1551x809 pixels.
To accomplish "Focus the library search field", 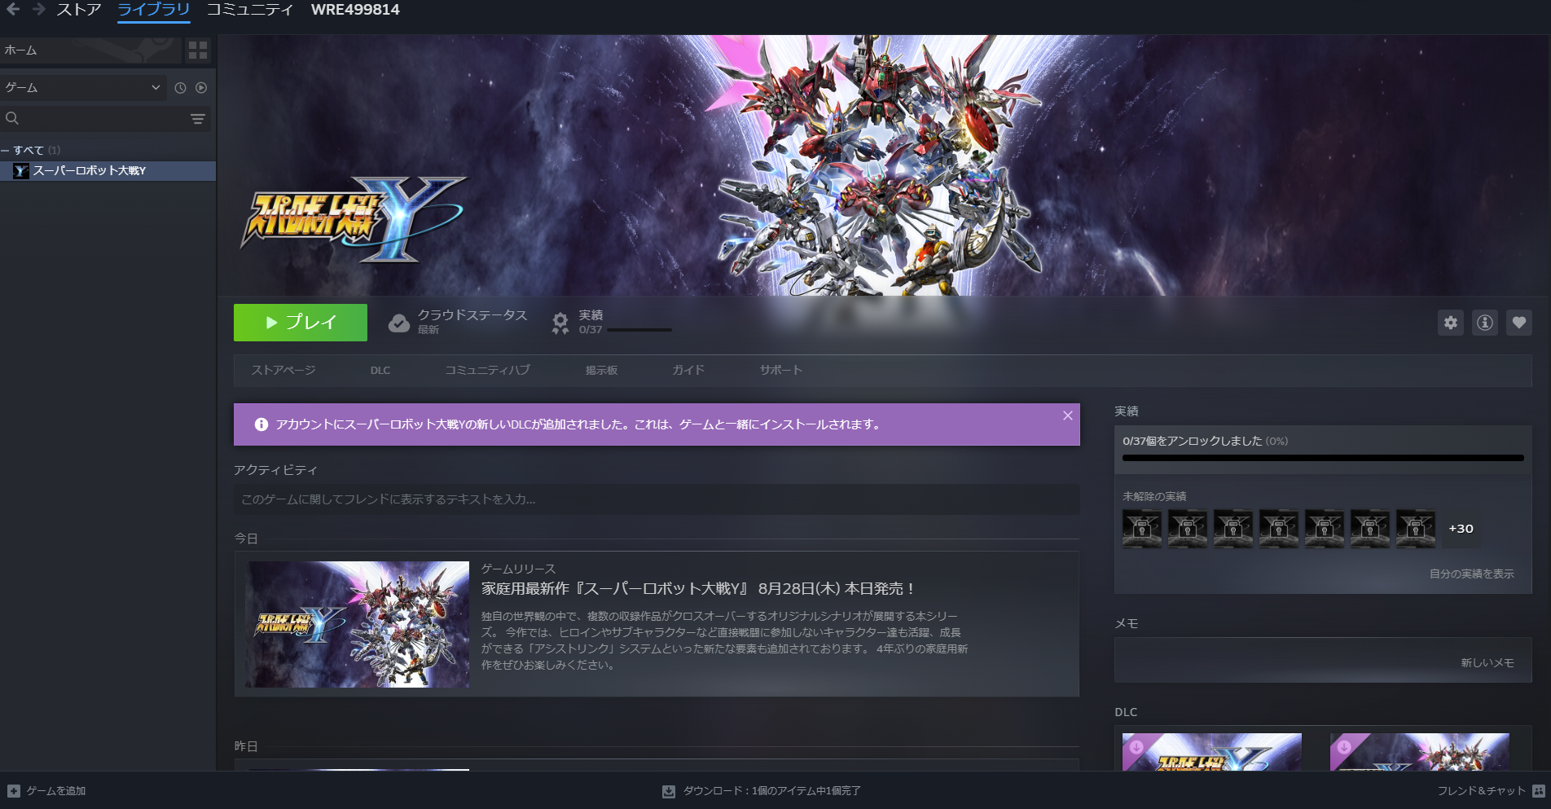I will click(x=94, y=119).
